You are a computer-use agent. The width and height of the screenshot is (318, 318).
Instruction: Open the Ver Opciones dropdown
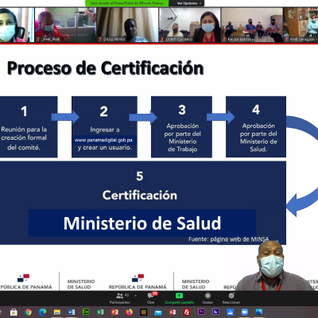188,3
